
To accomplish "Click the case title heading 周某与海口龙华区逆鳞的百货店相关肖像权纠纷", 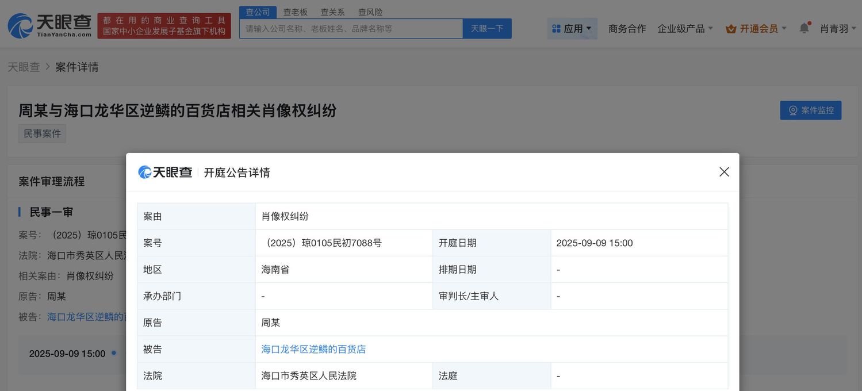I will tap(177, 110).
